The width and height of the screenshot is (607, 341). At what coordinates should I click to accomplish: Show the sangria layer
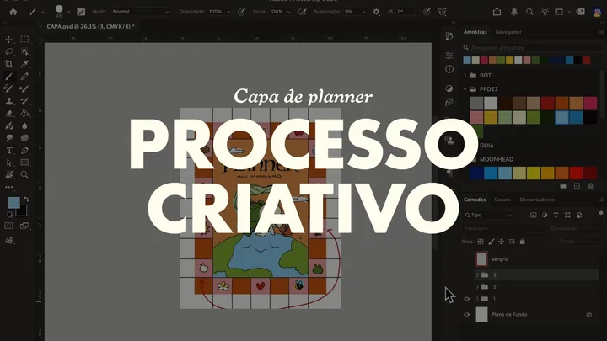[466, 259]
